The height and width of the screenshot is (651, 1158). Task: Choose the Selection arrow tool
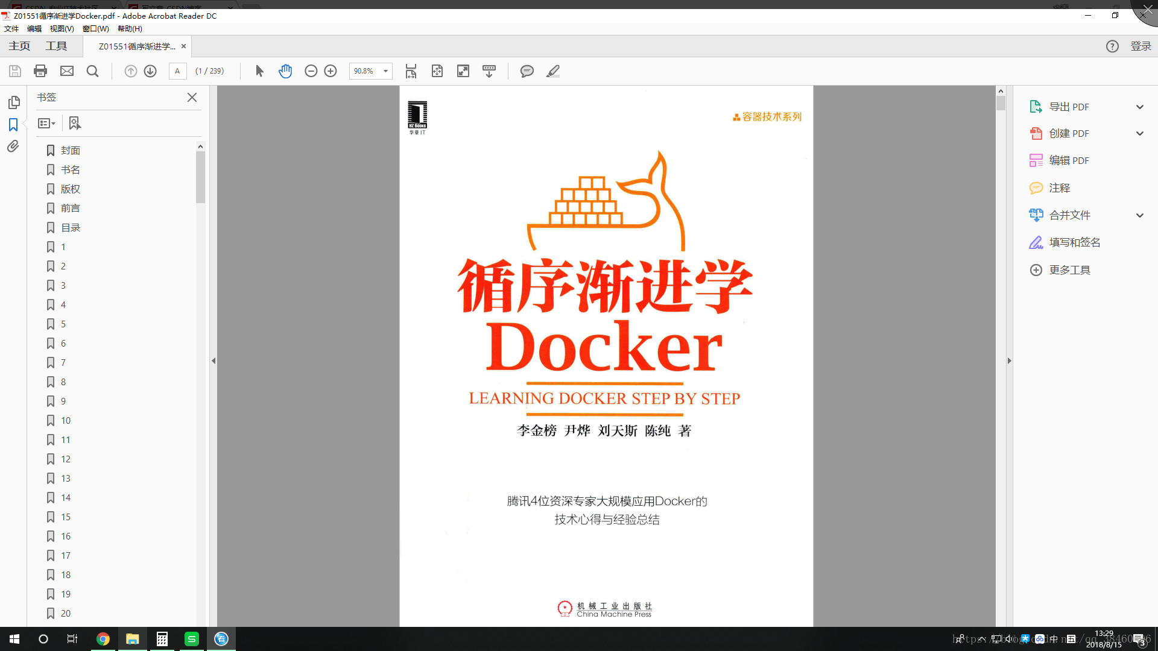pyautogui.click(x=259, y=71)
